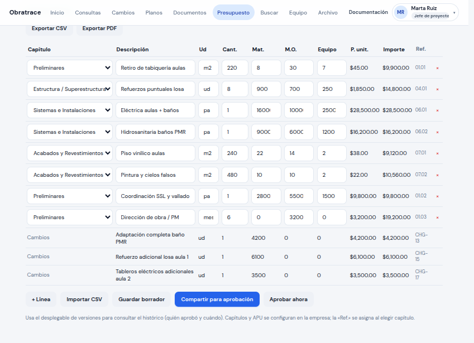
Task: Delete the Retiro de tabiquería aulas row
Action: point(437,68)
